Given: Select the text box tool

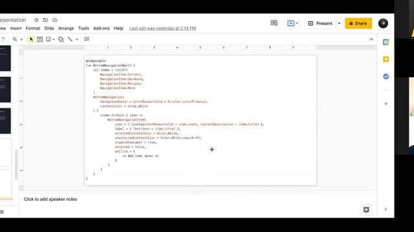Looking at the screenshot, I should pos(40,39).
